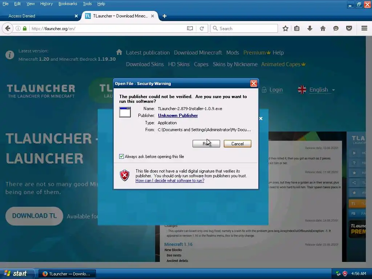
Task: Open the Firefox hamburger menu
Action: (x=364, y=28)
